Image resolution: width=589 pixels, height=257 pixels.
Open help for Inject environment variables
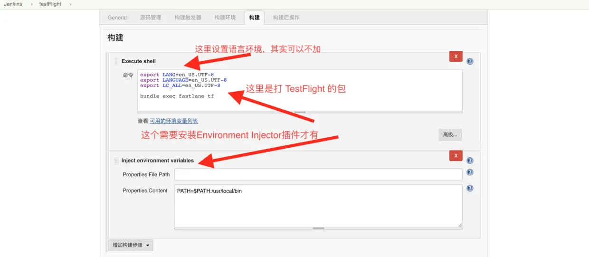click(470, 161)
